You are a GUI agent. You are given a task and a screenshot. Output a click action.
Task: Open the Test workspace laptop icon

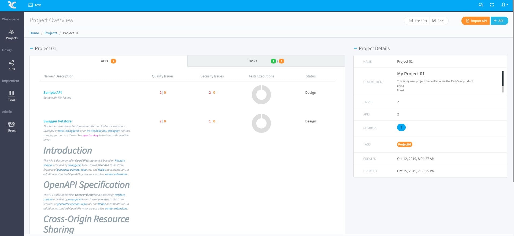pos(31,5)
